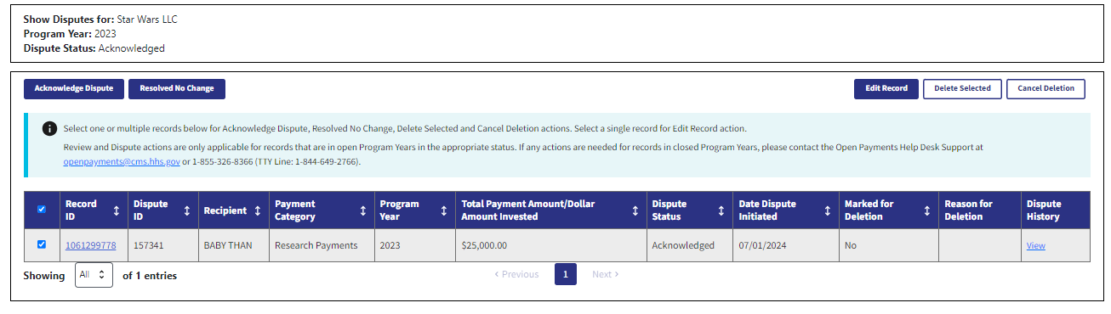Open Edit Record for selected row
Viewport: 1111px width, 314px height.
tap(886, 88)
